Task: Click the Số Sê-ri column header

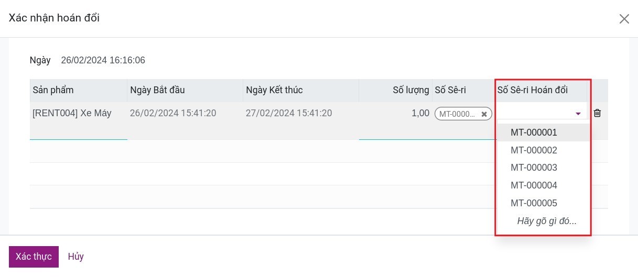Action: (x=450, y=90)
